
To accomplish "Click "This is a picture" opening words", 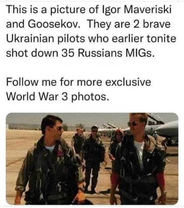I will 46,10.
